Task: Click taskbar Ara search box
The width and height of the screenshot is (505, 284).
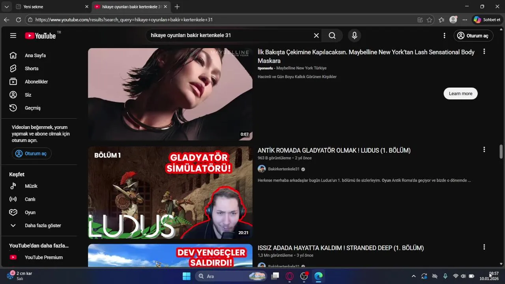Action: (231, 276)
